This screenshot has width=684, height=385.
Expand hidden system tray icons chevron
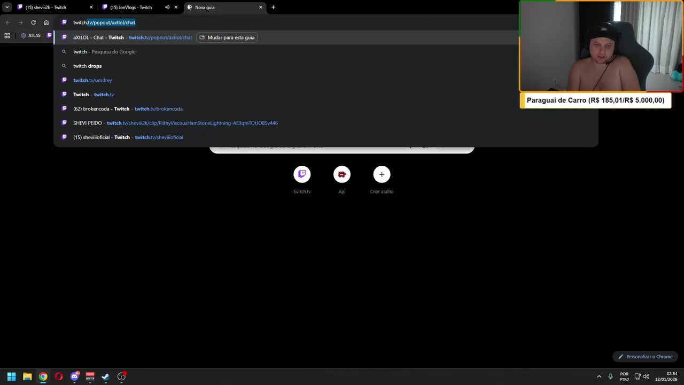599,376
